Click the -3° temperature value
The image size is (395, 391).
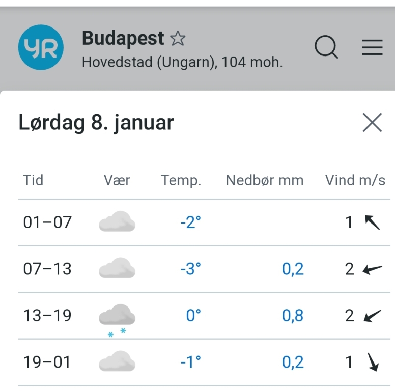tap(191, 269)
